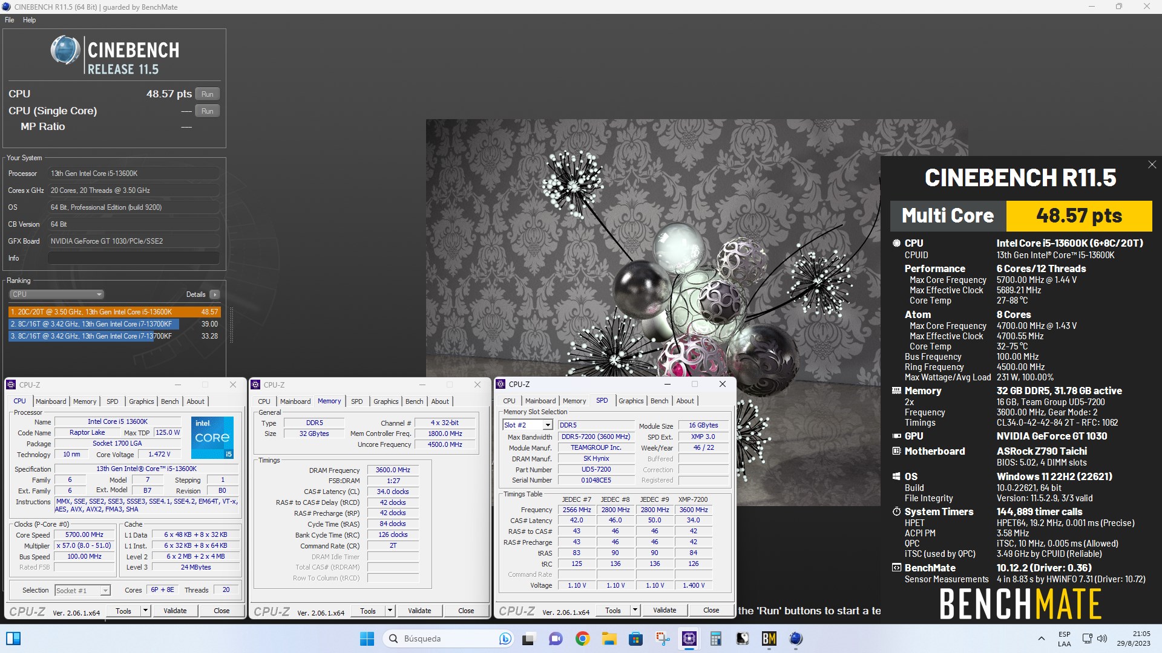Open the volume control in system tray

click(1102, 638)
